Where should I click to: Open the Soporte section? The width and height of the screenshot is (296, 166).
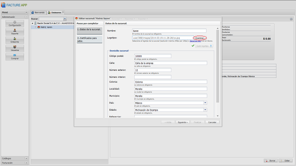pyautogui.click(x=15, y=32)
